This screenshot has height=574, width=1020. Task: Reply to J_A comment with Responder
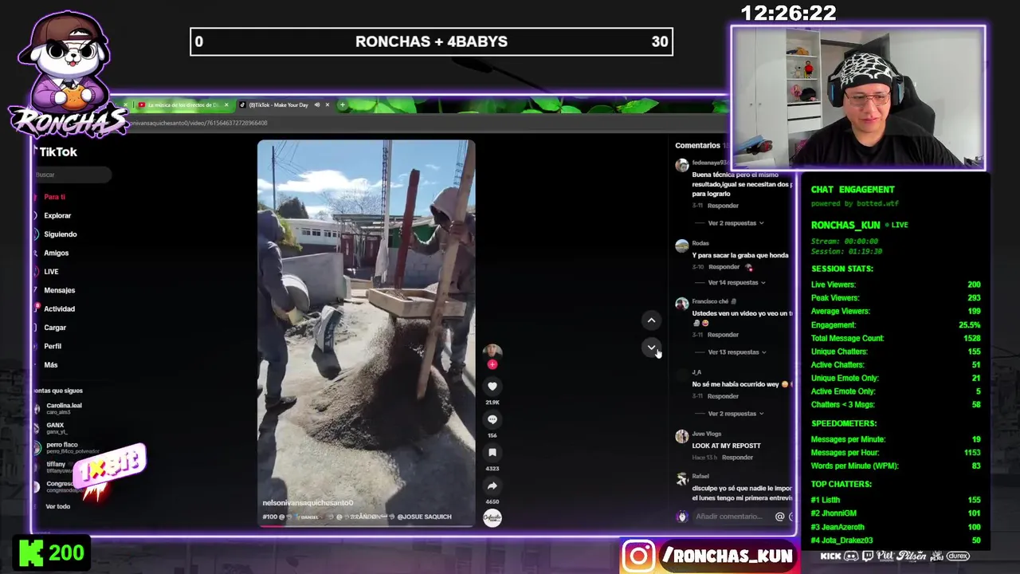point(723,396)
